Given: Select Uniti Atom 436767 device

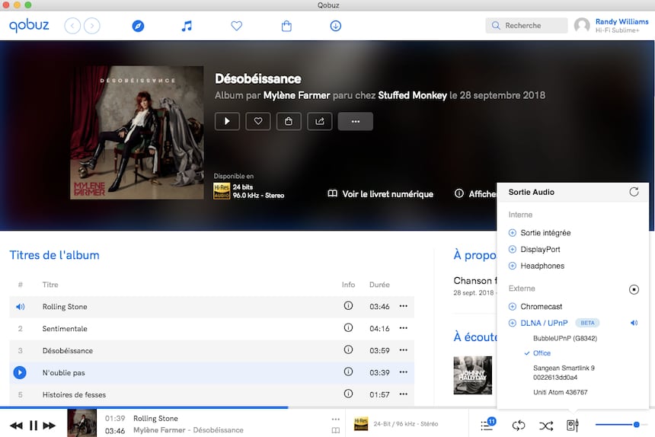Looking at the screenshot, I should tap(560, 392).
